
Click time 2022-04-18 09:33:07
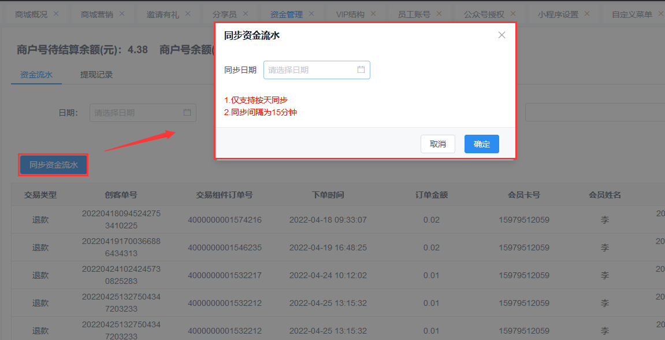coord(328,220)
